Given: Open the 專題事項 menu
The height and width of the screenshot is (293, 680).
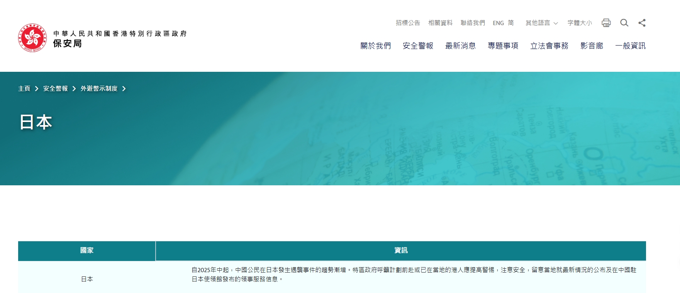Looking at the screenshot, I should tap(503, 46).
